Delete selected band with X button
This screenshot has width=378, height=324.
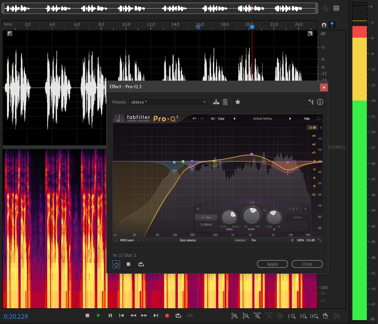[x=305, y=209]
